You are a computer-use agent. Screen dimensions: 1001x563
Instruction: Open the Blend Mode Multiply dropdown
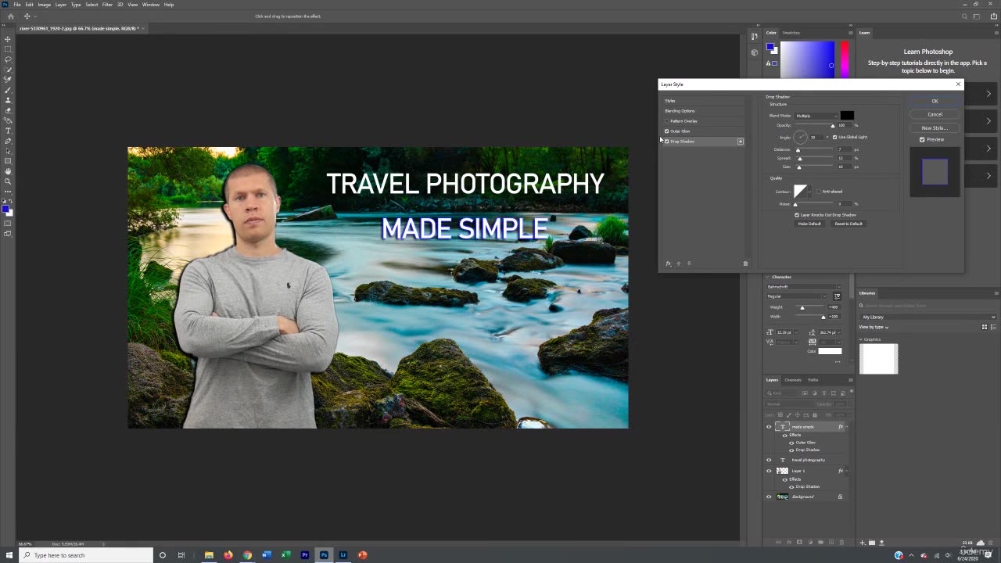click(816, 116)
